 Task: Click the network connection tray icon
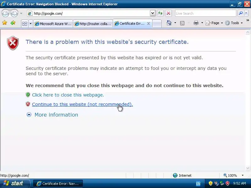216,183
